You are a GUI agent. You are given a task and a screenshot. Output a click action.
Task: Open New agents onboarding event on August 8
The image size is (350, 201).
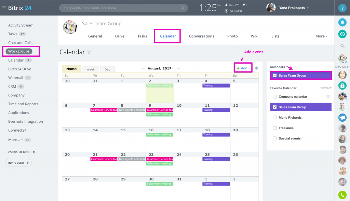pyautogui.click(x=132, y=110)
